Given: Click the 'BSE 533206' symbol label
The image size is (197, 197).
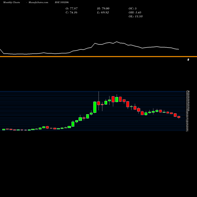Looking at the screenshot, I should pyautogui.click(x=62, y=2).
